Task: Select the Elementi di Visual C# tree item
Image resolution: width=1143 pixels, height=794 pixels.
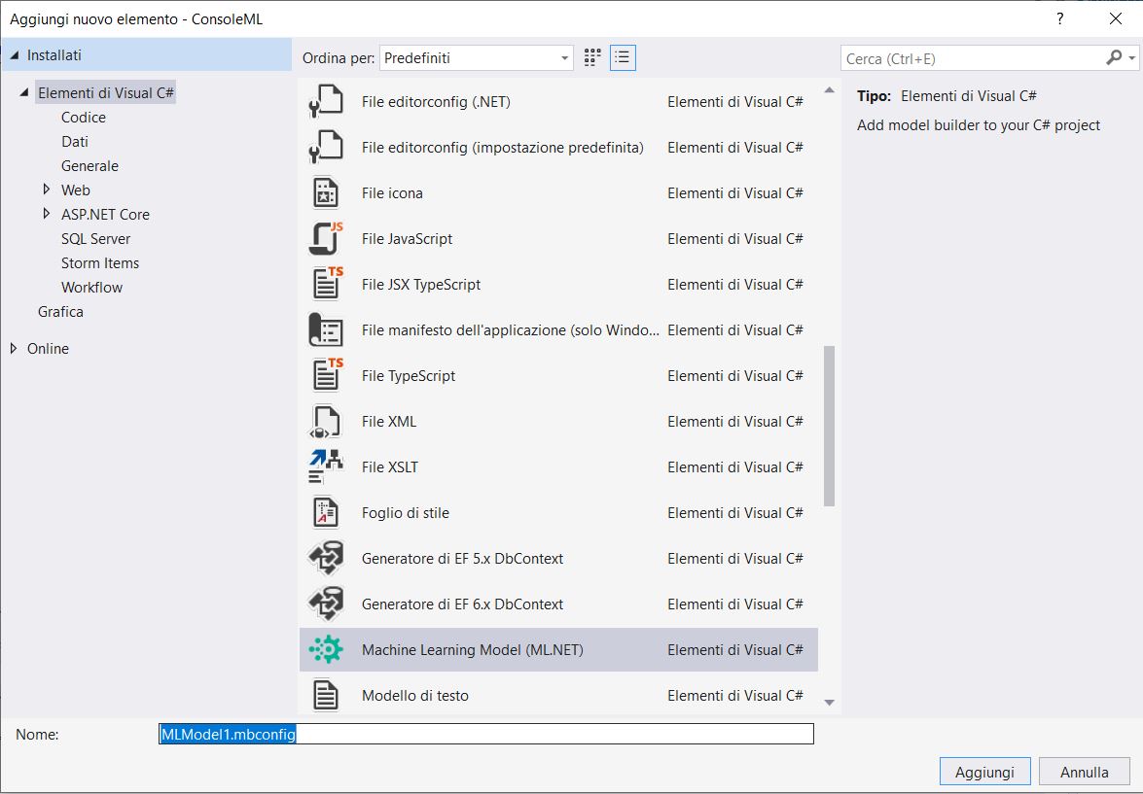Action: pos(106,92)
